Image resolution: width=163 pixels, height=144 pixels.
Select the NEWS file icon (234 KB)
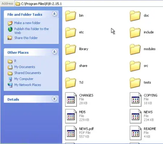click(136, 116)
